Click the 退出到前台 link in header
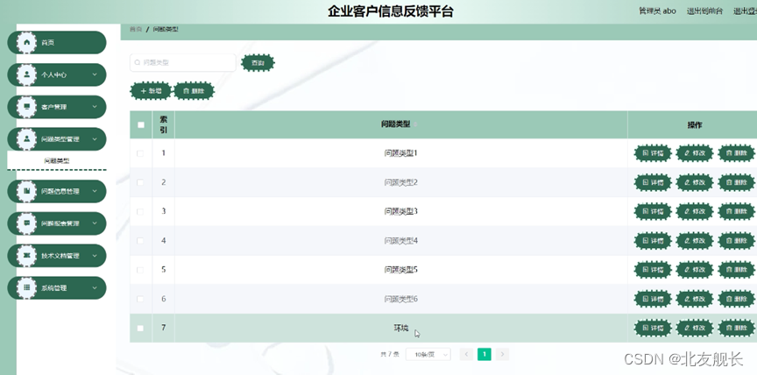Viewport: 757px width, 375px height. click(x=704, y=11)
